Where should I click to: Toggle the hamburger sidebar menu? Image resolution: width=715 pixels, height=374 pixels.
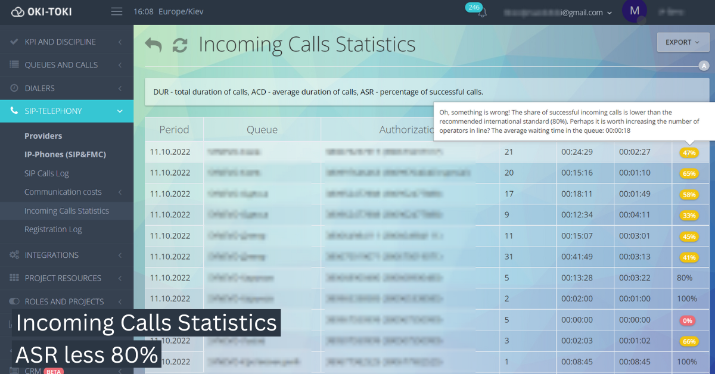(117, 12)
